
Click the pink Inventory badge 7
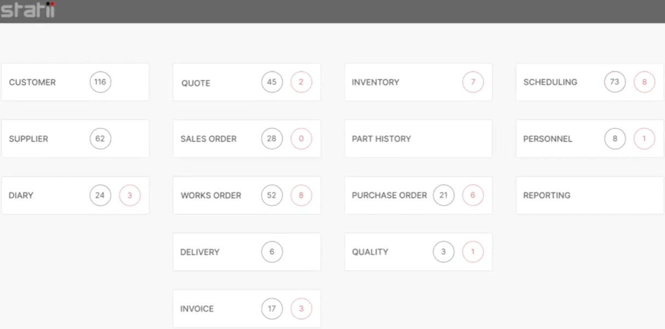point(473,82)
